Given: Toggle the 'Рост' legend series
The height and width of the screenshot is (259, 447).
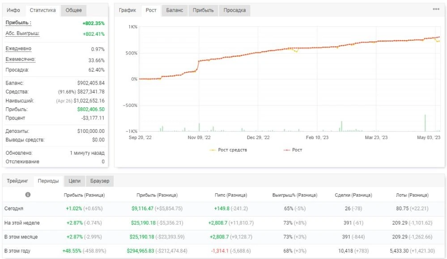Looking at the screenshot, I should coord(293,150).
